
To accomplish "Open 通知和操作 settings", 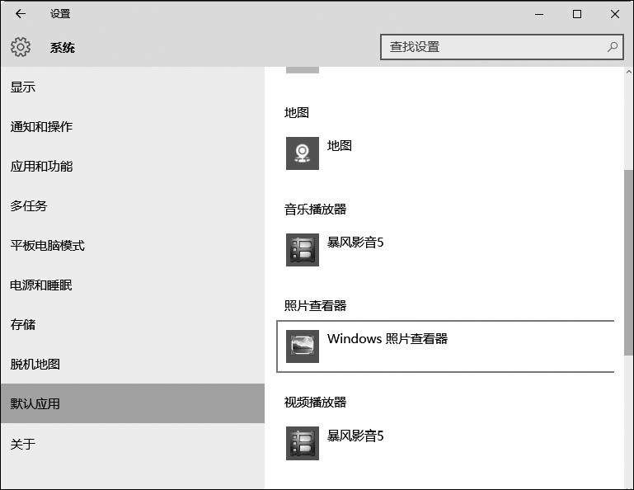I will click(x=133, y=127).
